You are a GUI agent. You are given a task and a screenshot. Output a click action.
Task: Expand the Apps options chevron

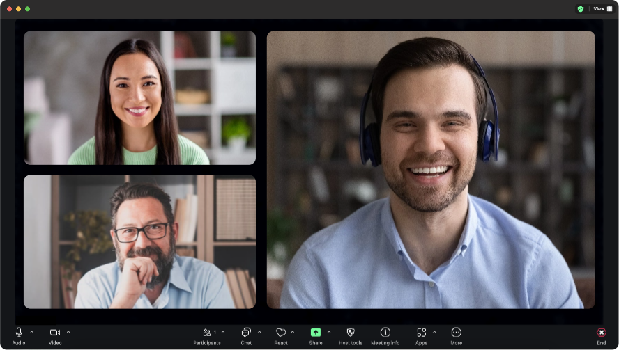coord(434,332)
